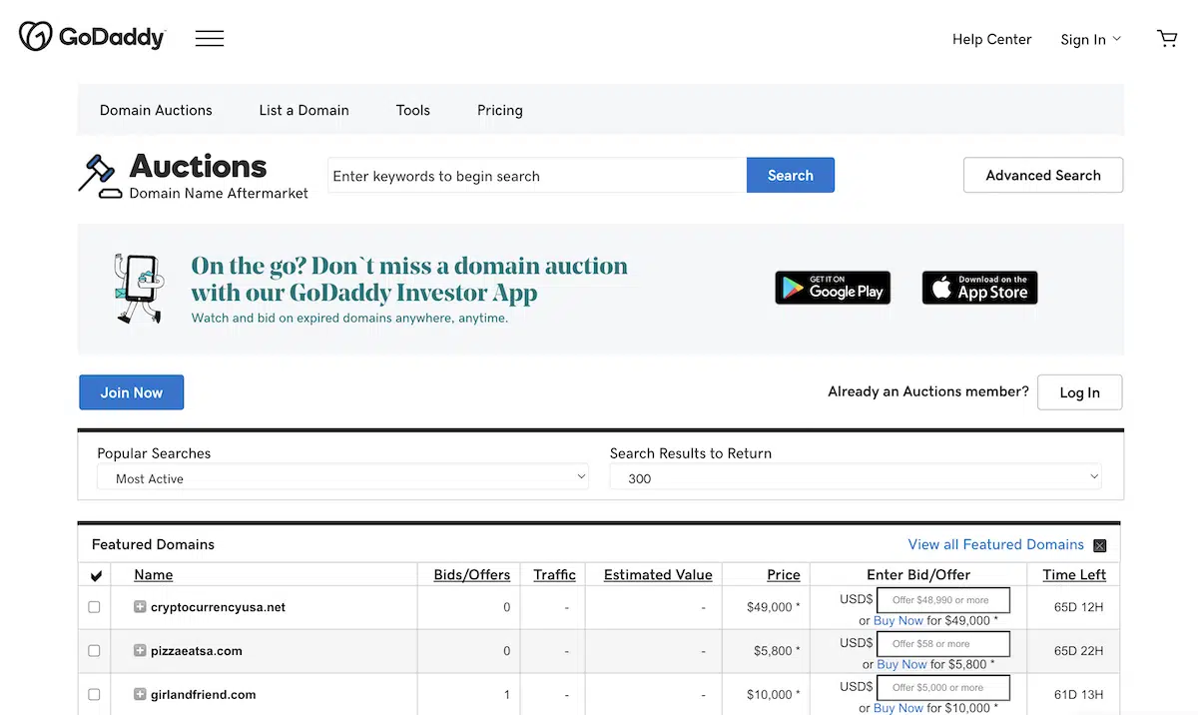Click the Log In button
Viewport: 1198px width, 715px height.
tap(1079, 392)
